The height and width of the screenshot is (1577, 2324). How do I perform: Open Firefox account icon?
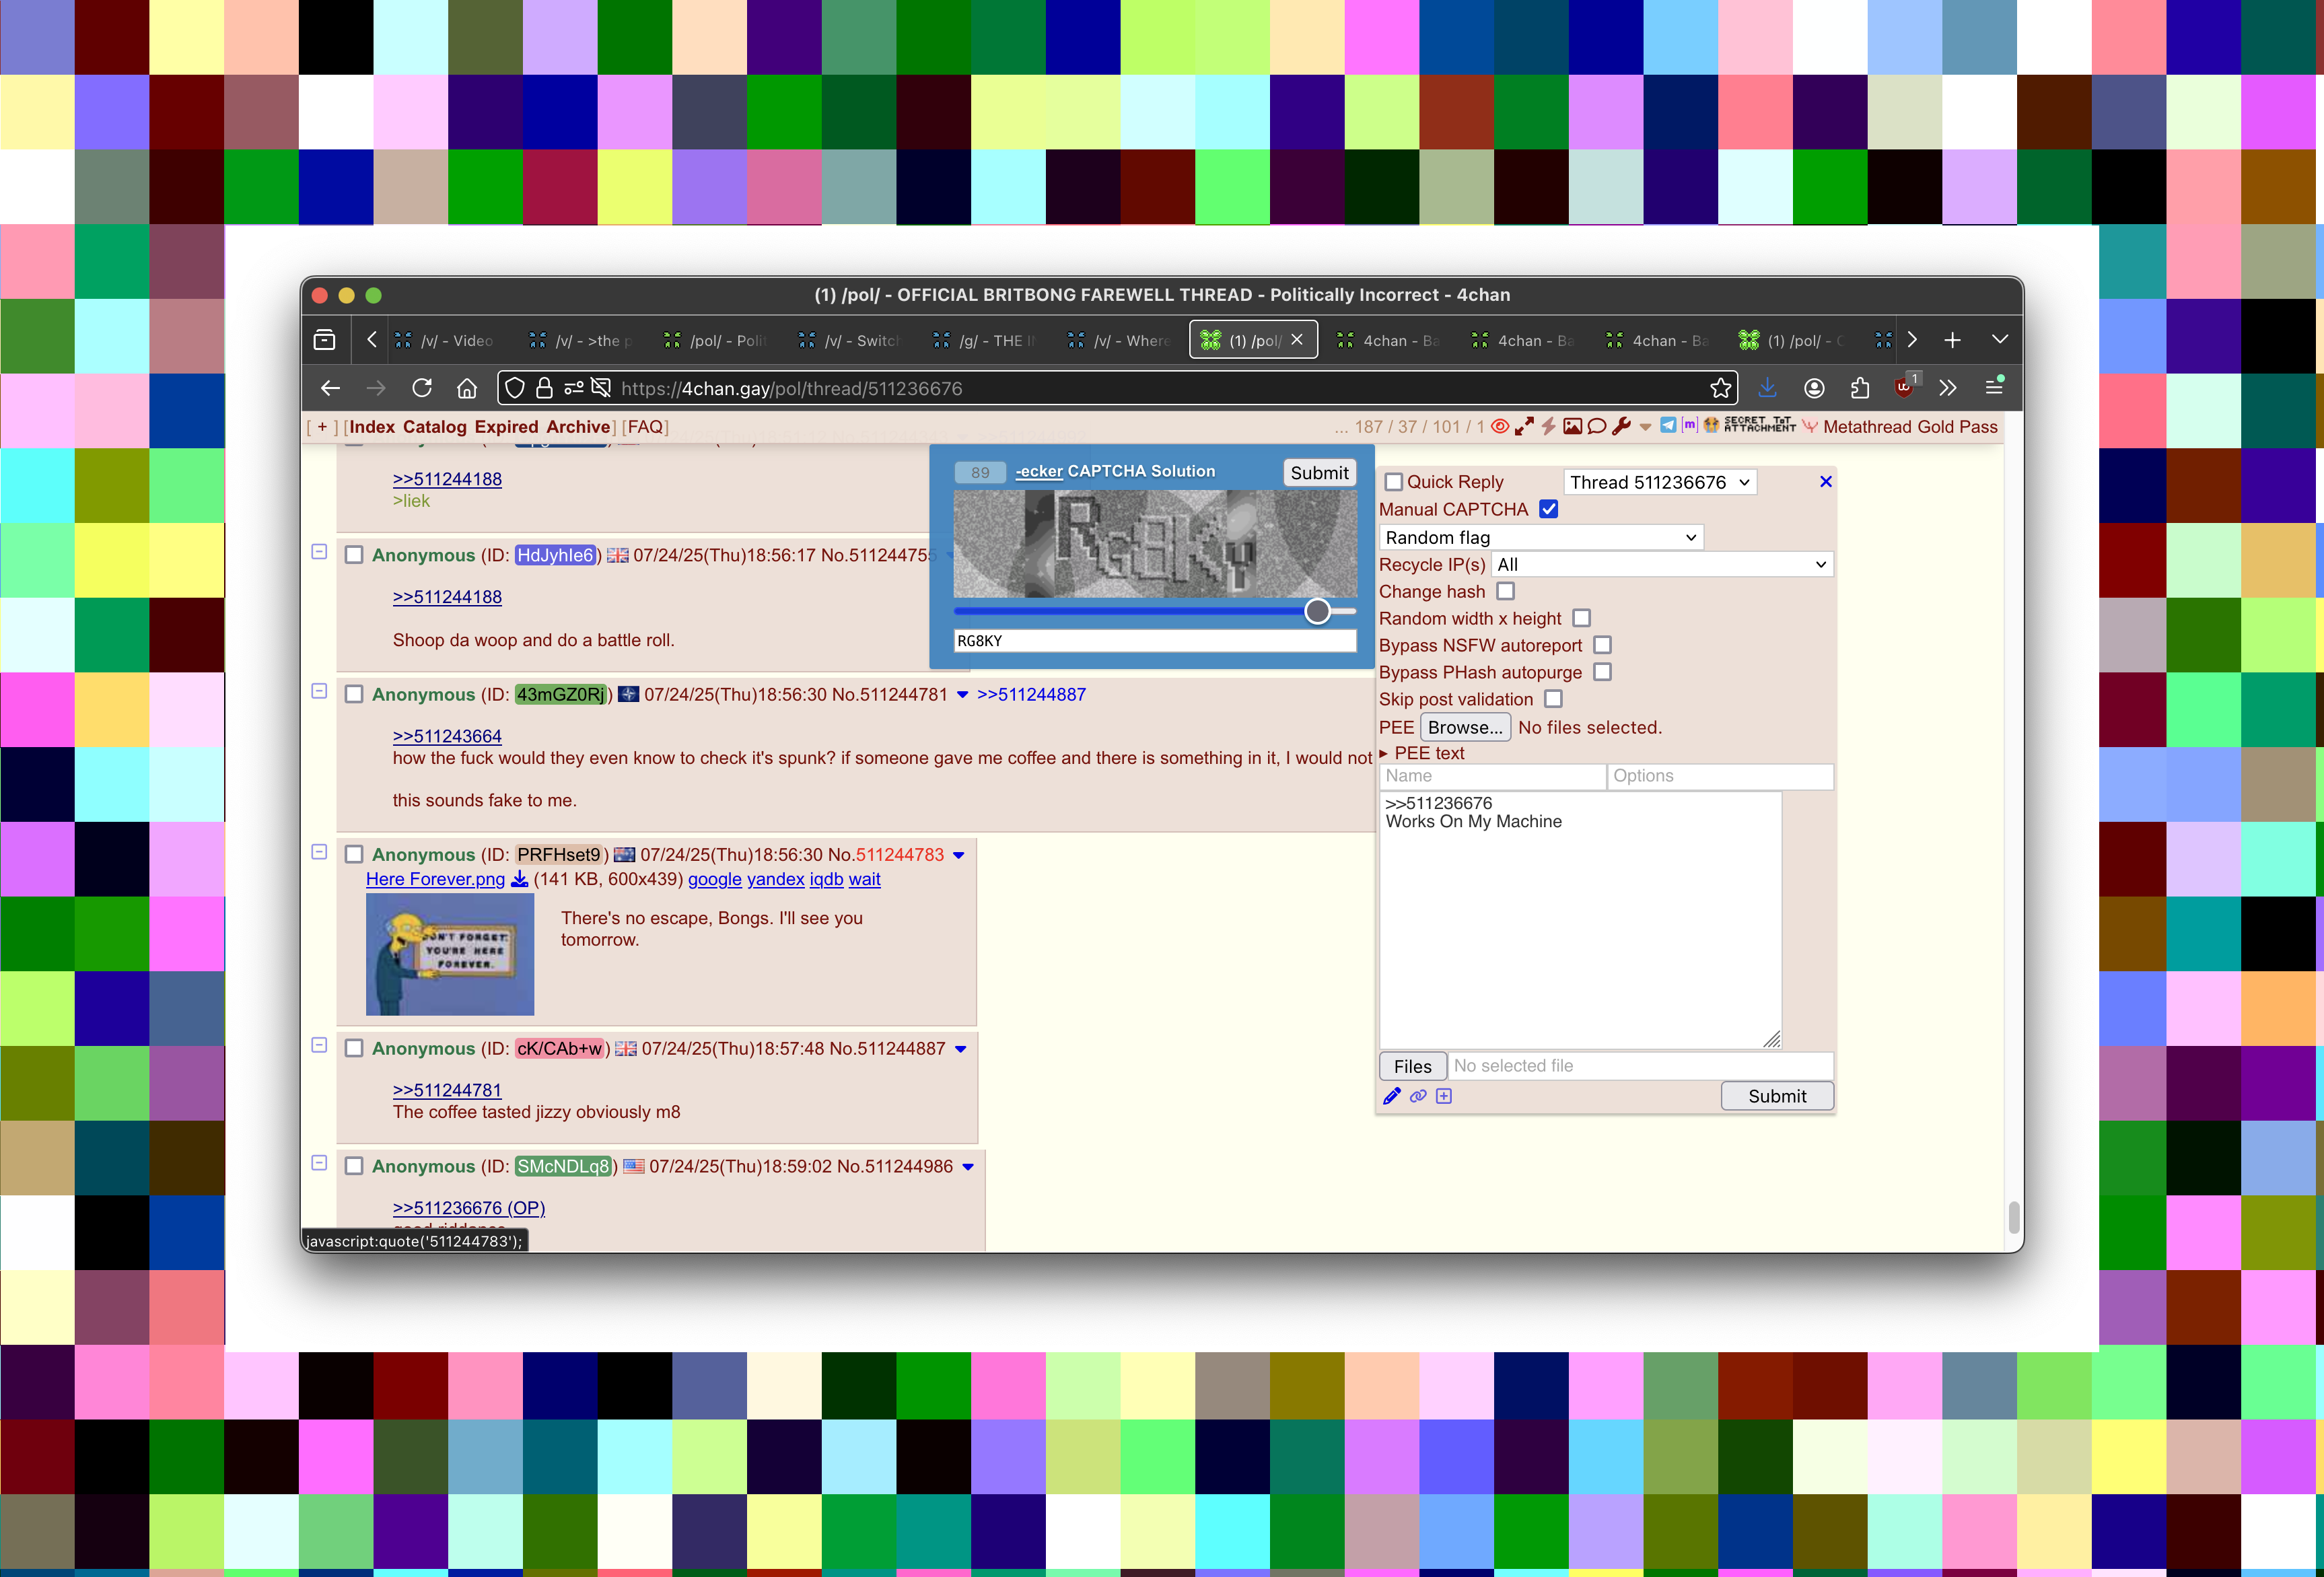click(x=1814, y=388)
